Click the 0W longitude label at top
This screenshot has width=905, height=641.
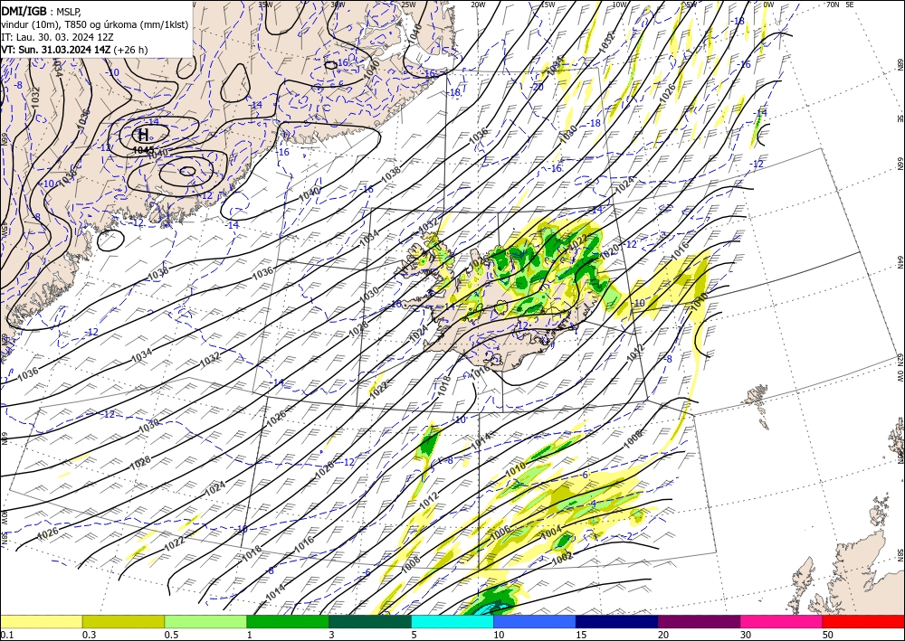point(768,5)
